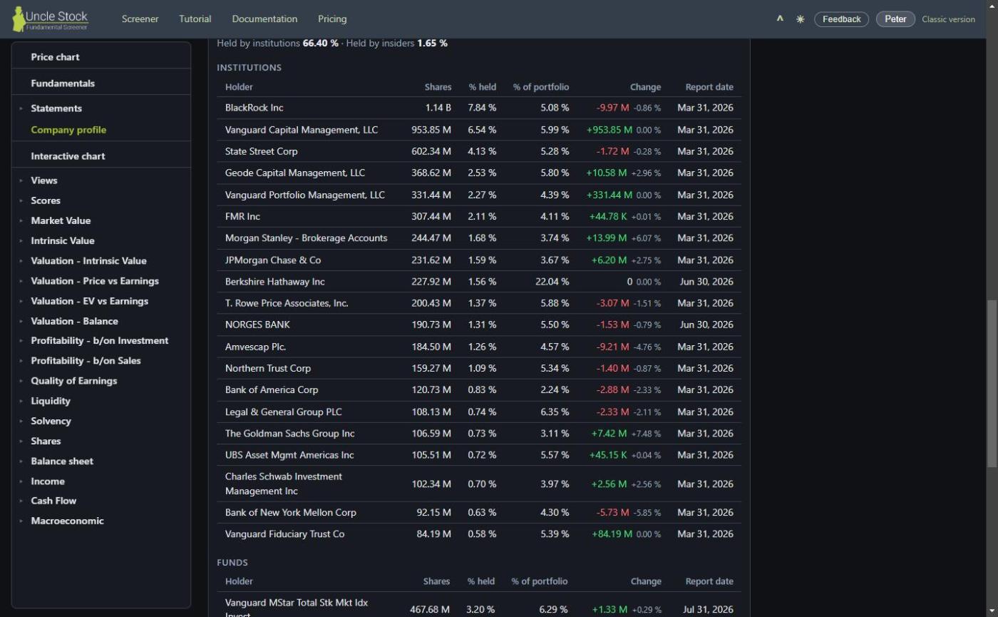Click the Institutions Shares column header
The width and height of the screenshot is (998, 617).
click(x=438, y=87)
